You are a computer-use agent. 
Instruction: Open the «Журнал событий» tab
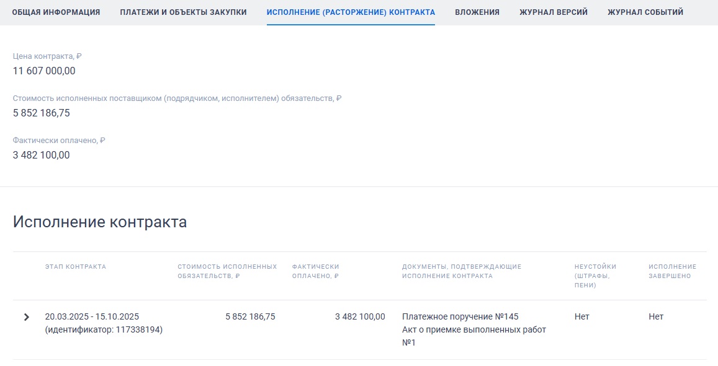point(644,11)
